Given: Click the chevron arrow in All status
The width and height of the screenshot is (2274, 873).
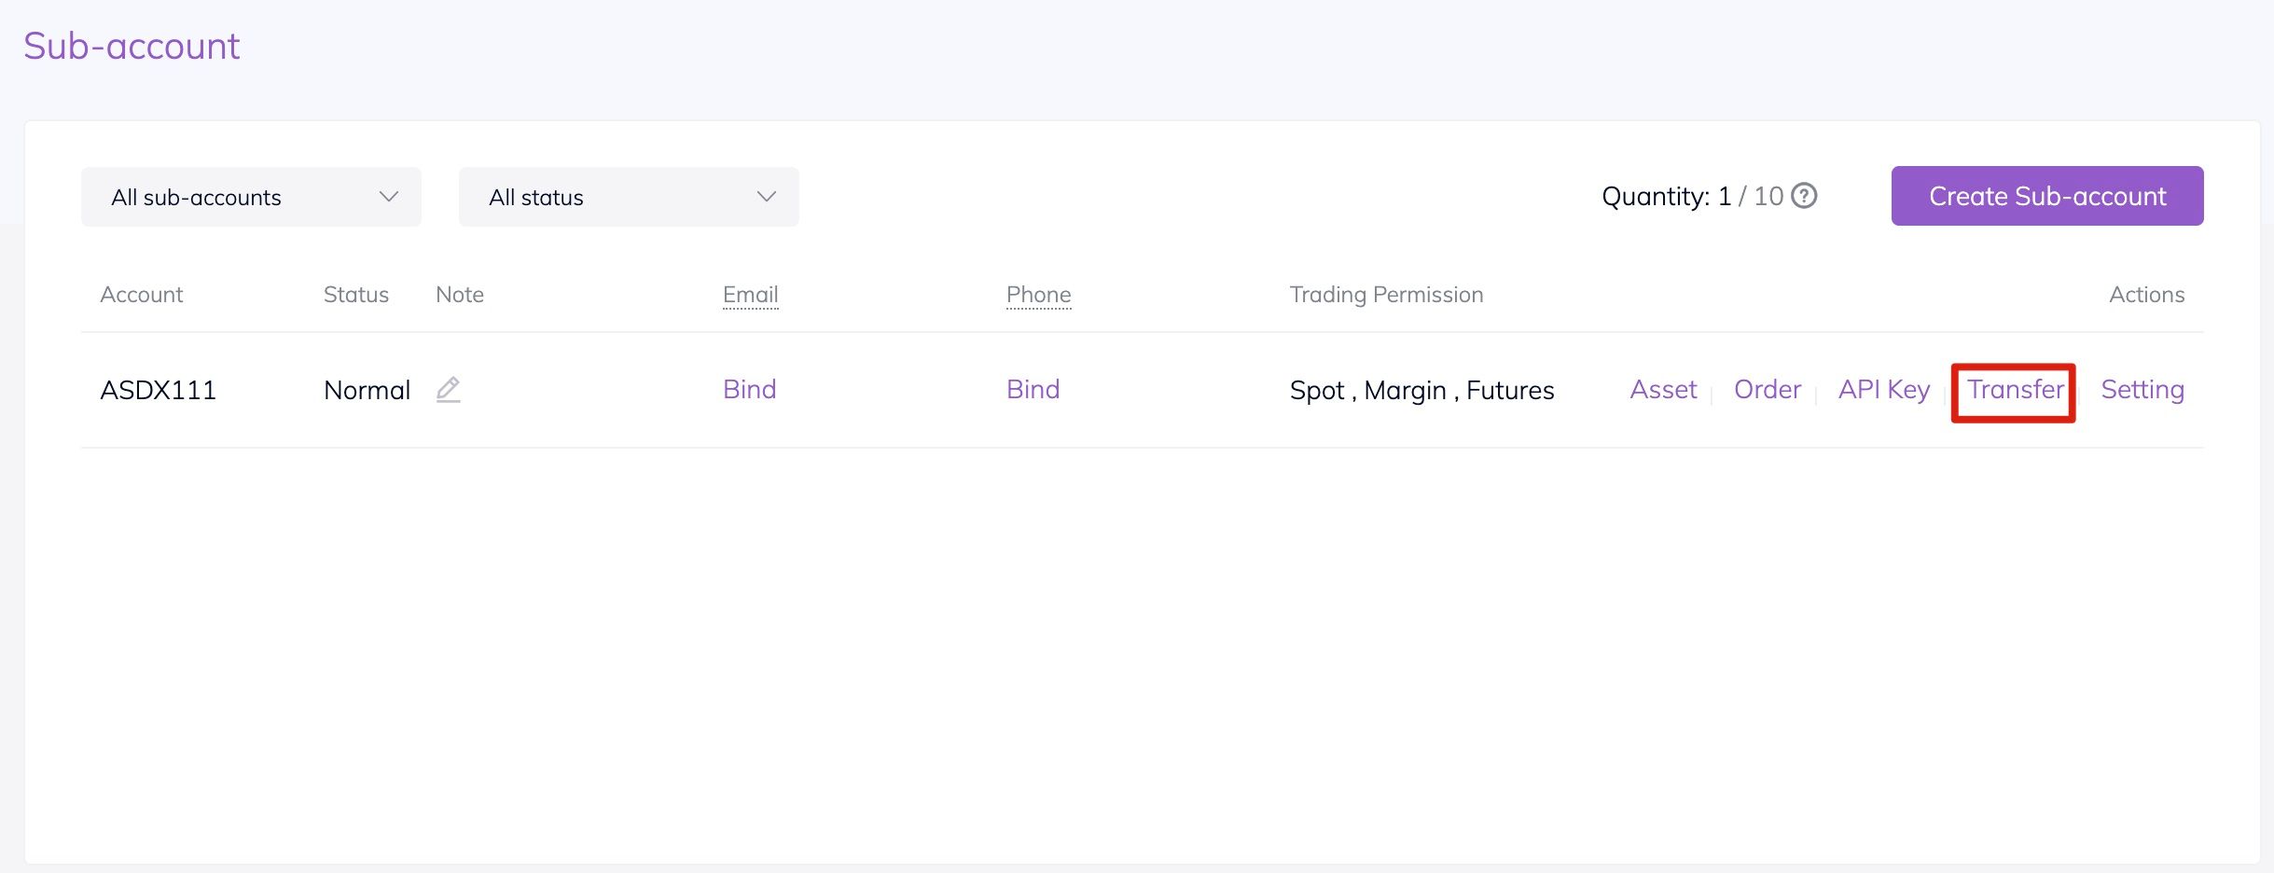Looking at the screenshot, I should [x=767, y=197].
